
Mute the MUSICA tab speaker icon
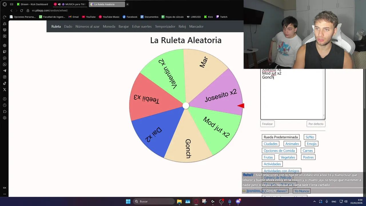pos(59,4)
